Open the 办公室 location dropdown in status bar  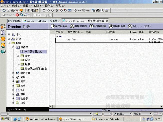tap(142, 114)
